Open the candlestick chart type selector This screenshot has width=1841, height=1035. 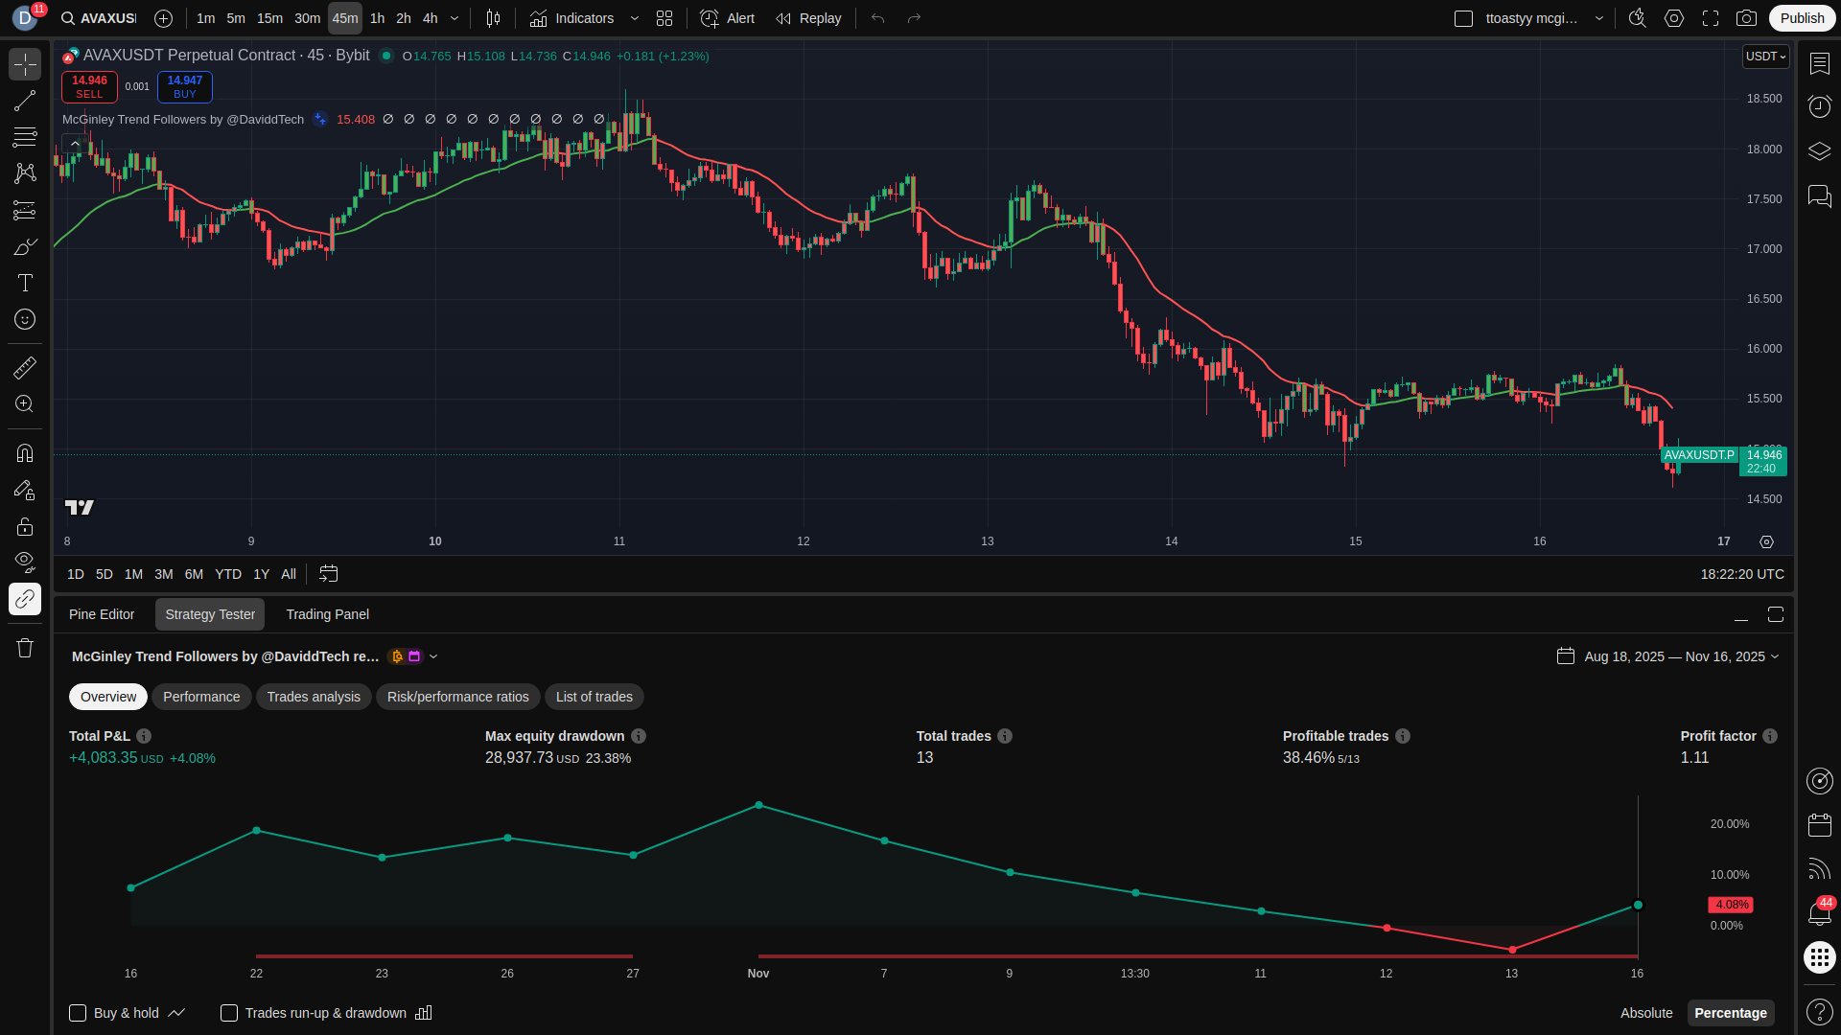coord(493,18)
